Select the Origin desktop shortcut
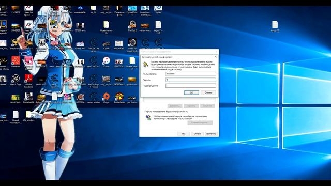Screen dimensions: 331x186 107,97
